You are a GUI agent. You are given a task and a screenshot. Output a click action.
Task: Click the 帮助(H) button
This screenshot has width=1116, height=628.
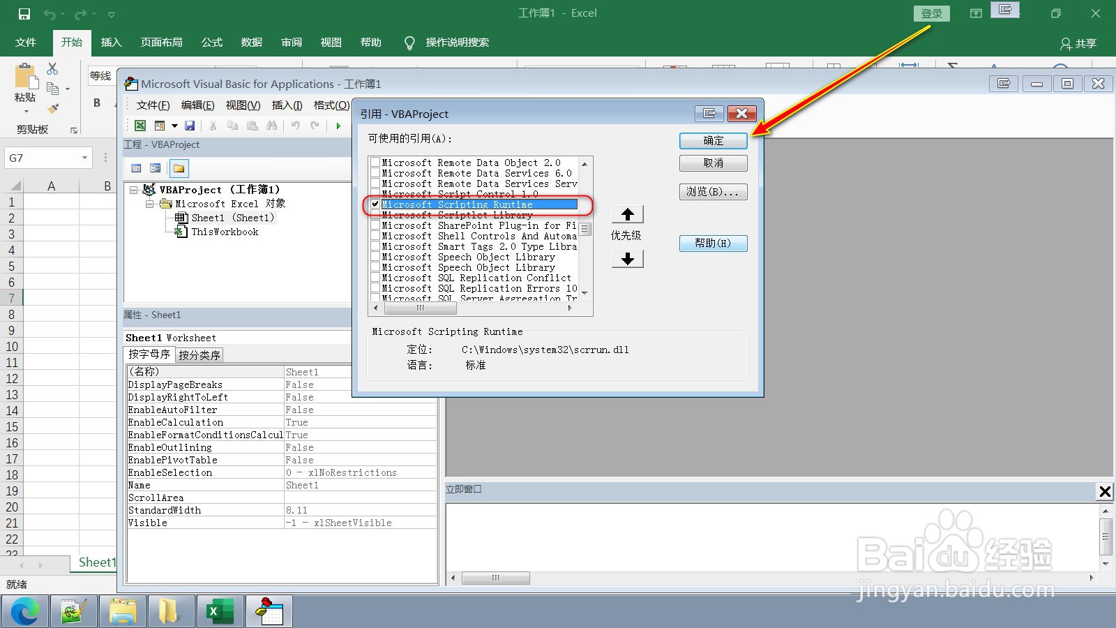(x=714, y=243)
